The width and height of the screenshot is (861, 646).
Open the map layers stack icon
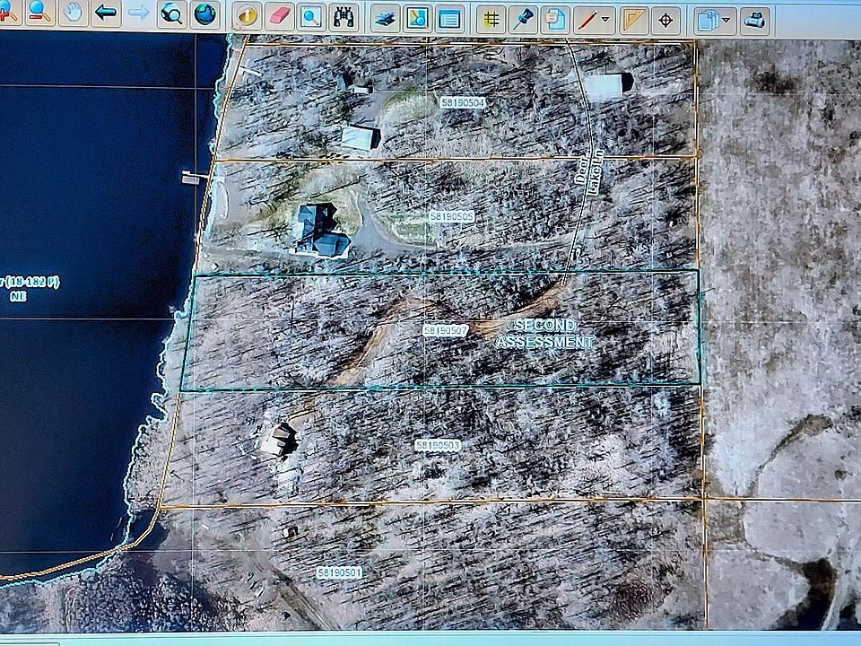point(385,18)
